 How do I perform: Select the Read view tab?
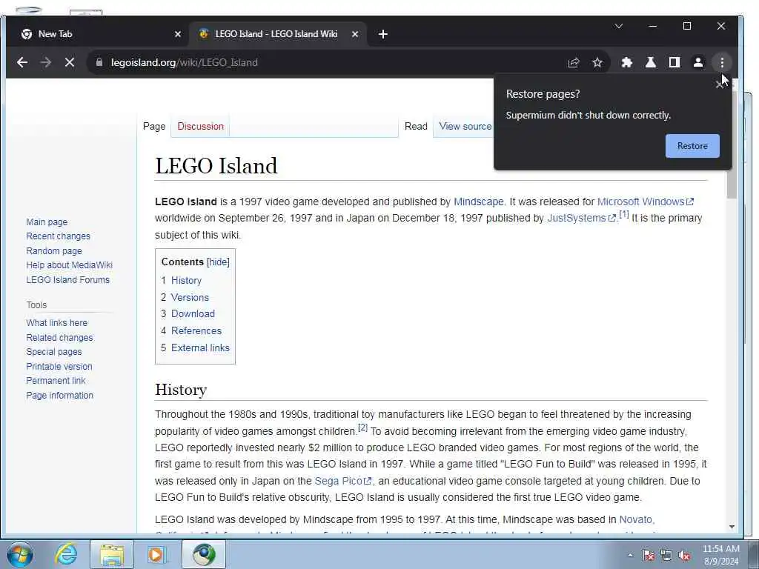[x=416, y=126]
